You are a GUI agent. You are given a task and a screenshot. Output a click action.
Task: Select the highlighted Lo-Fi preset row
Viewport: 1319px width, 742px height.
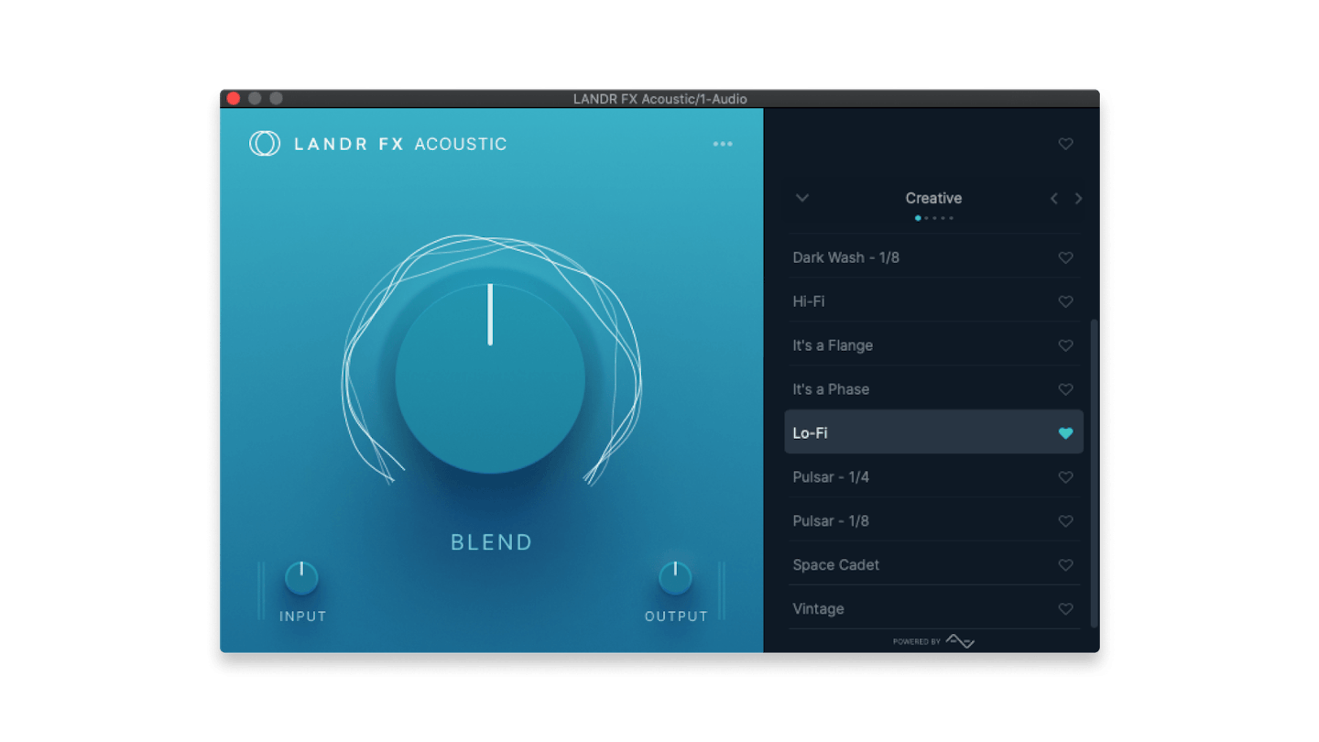click(933, 432)
